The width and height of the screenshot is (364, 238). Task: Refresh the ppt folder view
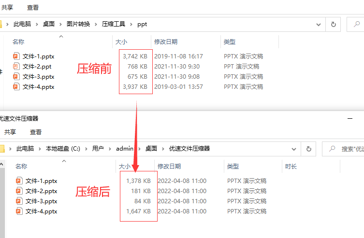pos(333,24)
